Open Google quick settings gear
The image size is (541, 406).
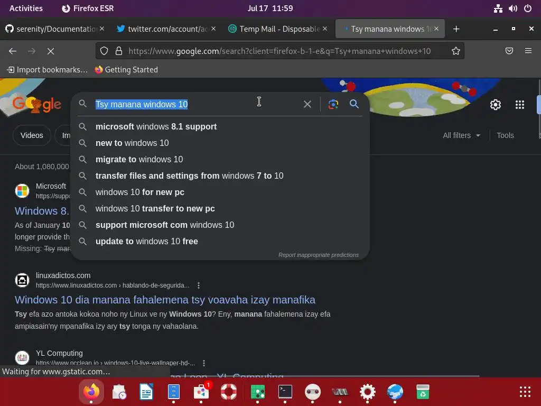pos(496,105)
